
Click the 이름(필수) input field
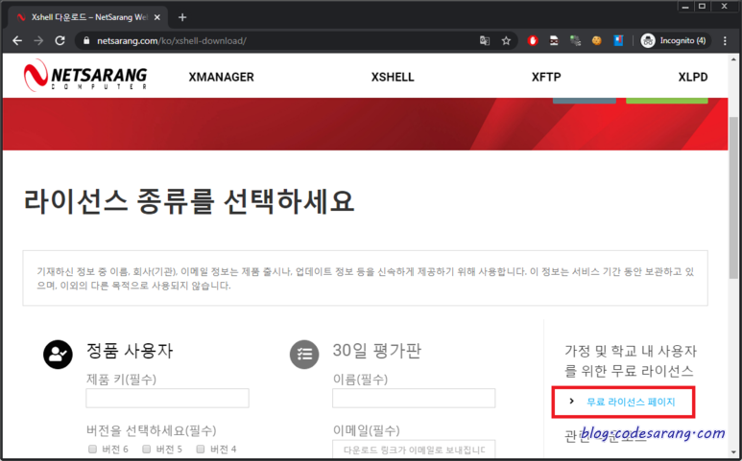(414, 398)
